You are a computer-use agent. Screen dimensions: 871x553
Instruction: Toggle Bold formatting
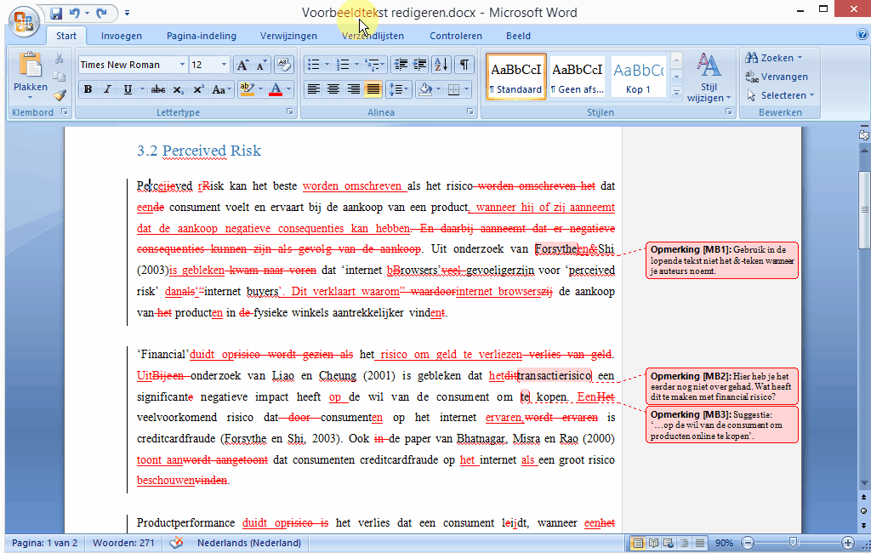[x=88, y=89]
